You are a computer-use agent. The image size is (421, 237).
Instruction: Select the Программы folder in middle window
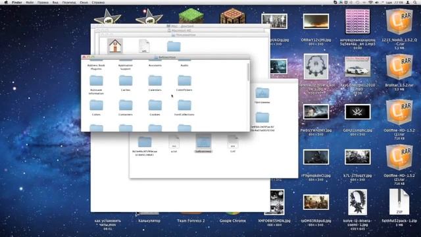(262, 93)
